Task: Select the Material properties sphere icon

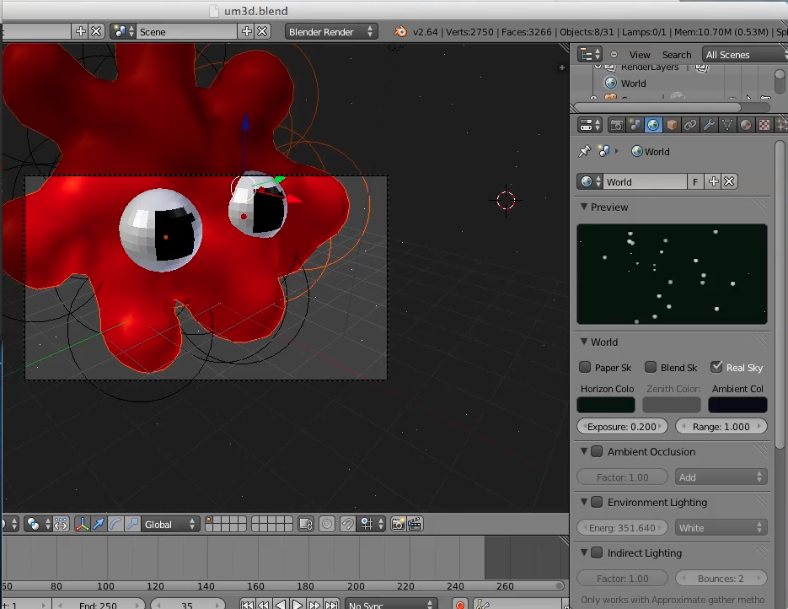Action: (x=746, y=125)
